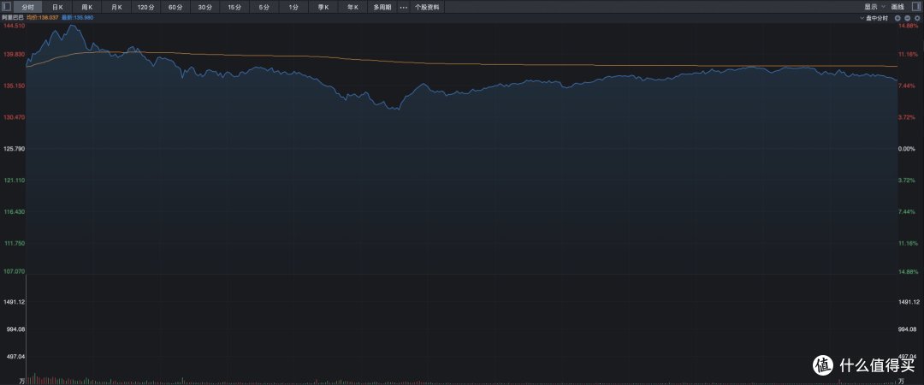924x385 pixels.
Task: Select the 60分 period tab
Action: pyautogui.click(x=175, y=7)
